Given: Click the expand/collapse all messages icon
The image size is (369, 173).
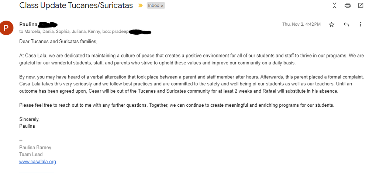Looking at the screenshot, I should coord(335,6).
